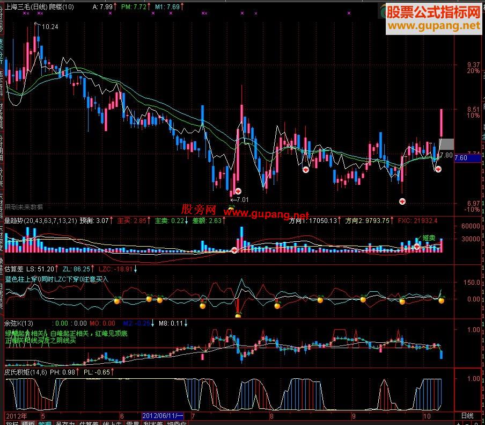Click the blue 7.60 price tag on right axis
485x425 pixels.
click(x=467, y=158)
